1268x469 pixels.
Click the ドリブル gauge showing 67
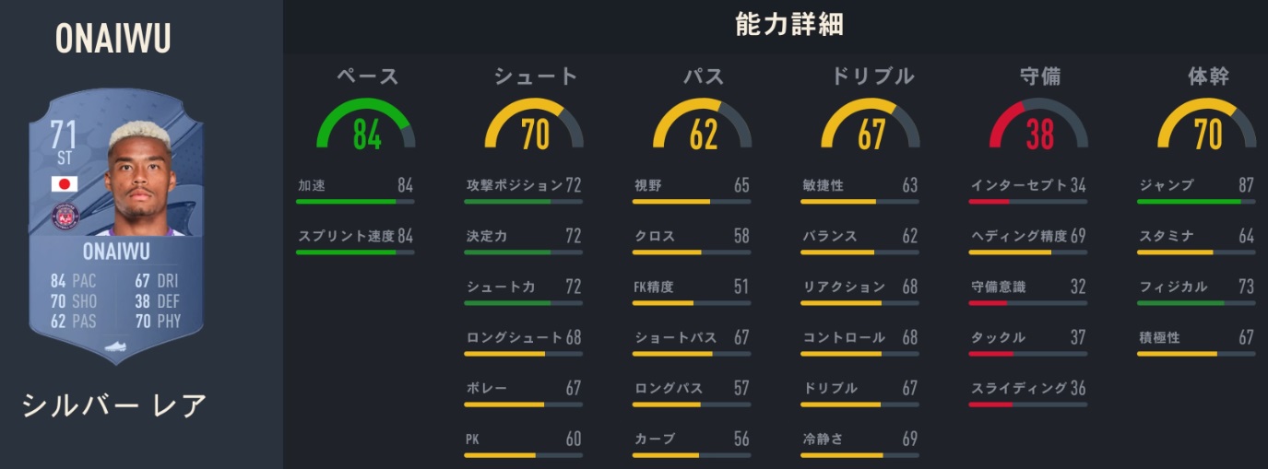coord(871,126)
